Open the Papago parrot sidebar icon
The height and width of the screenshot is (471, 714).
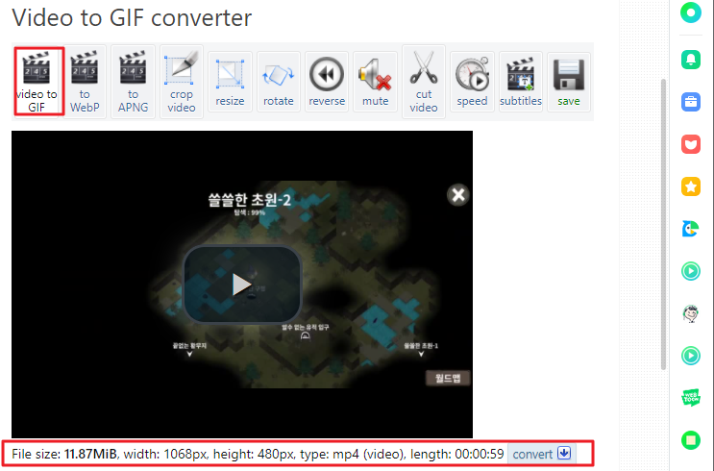pos(691,229)
